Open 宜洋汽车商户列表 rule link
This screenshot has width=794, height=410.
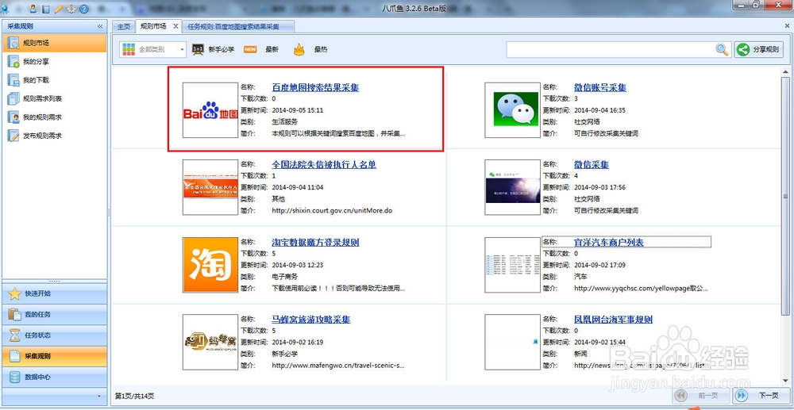(x=609, y=242)
